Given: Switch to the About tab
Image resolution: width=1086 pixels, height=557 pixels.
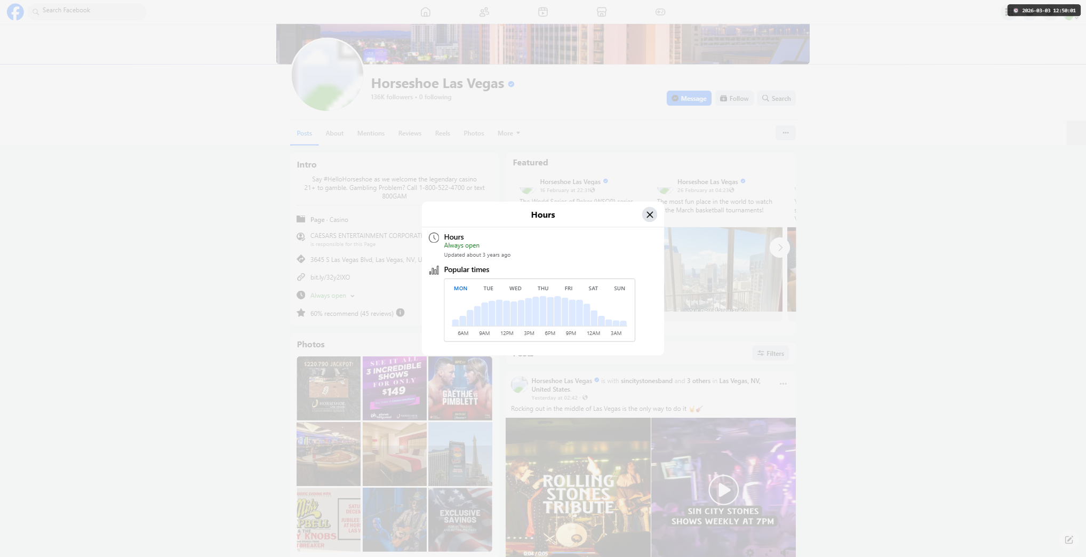Looking at the screenshot, I should pos(334,133).
